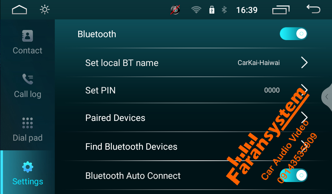The image size is (332, 194).
Task: Disable Bluetooth Auto Connect toggle
Action: pos(293,175)
